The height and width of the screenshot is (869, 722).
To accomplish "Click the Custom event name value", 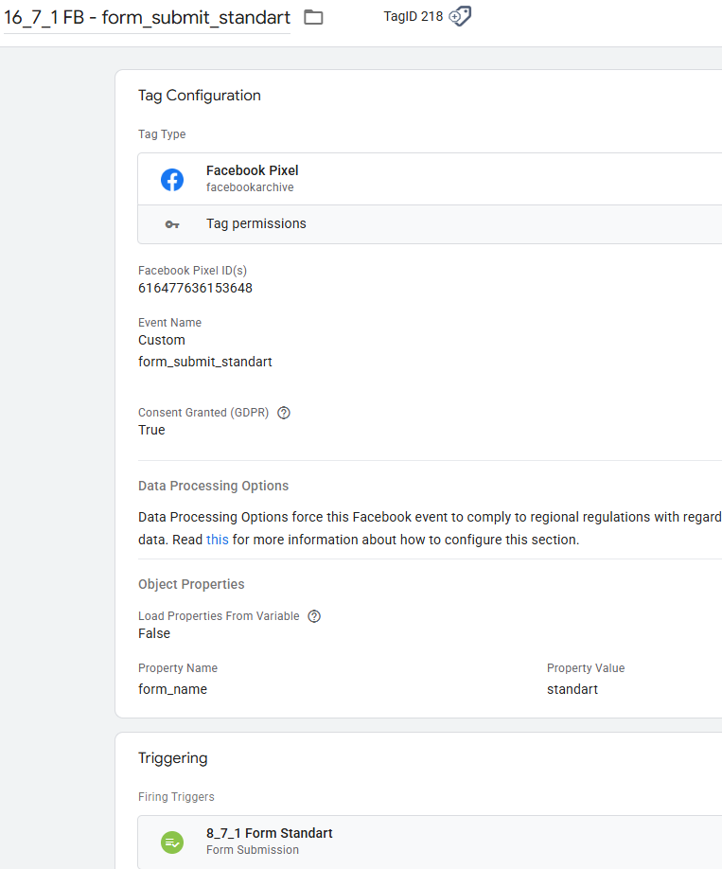I will click(162, 340).
